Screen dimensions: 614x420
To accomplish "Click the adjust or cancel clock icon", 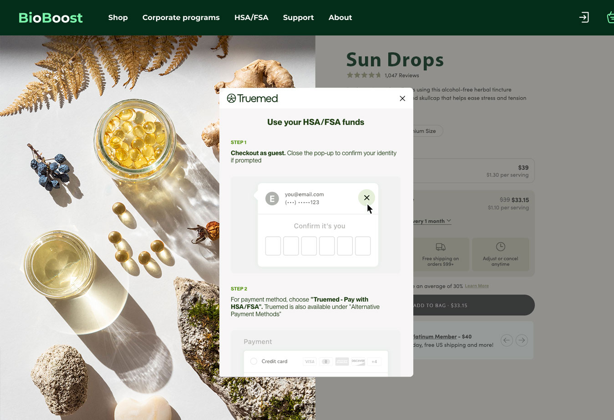I will click(x=501, y=246).
